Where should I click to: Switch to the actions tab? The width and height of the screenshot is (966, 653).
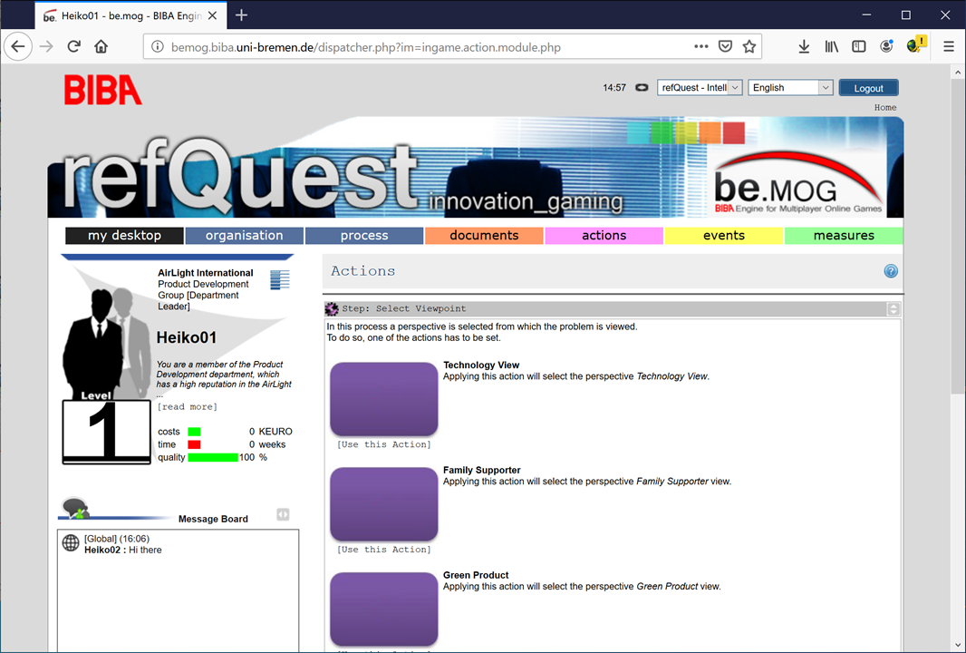point(604,236)
